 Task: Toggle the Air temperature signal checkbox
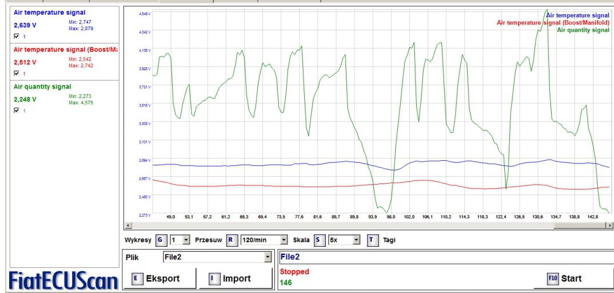point(17,36)
